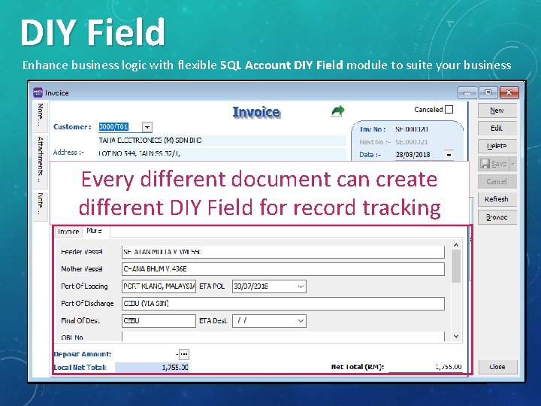This screenshot has height=406, width=541.
Task: Open the Attachments side tab
Action: click(41, 161)
